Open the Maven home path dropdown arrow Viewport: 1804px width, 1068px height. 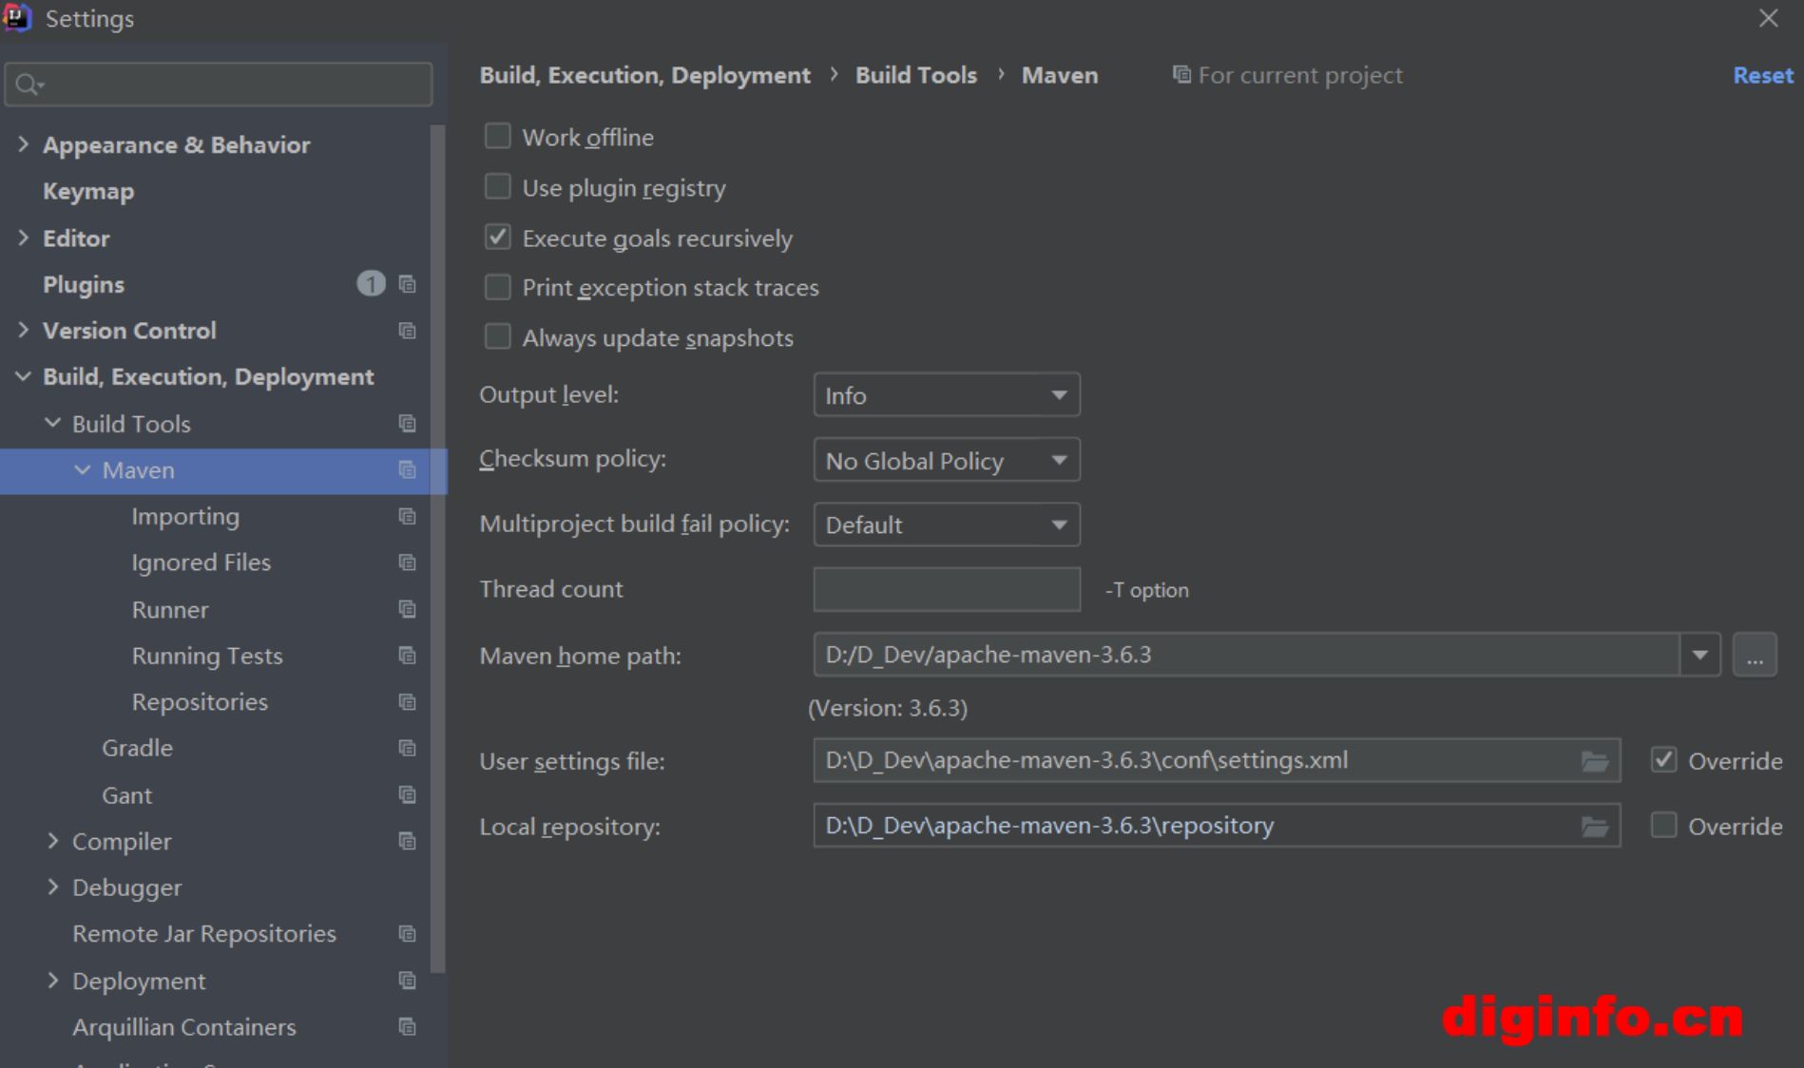1700,655
